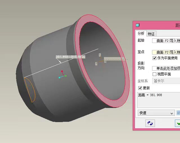
Task: Toggle the 更新 checkbox
Action: pos(140,88)
